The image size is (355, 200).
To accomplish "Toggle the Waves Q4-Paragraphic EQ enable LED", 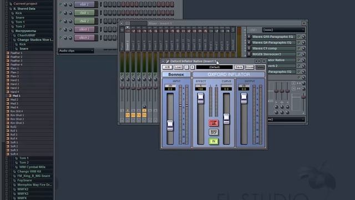I will click(x=298, y=42).
